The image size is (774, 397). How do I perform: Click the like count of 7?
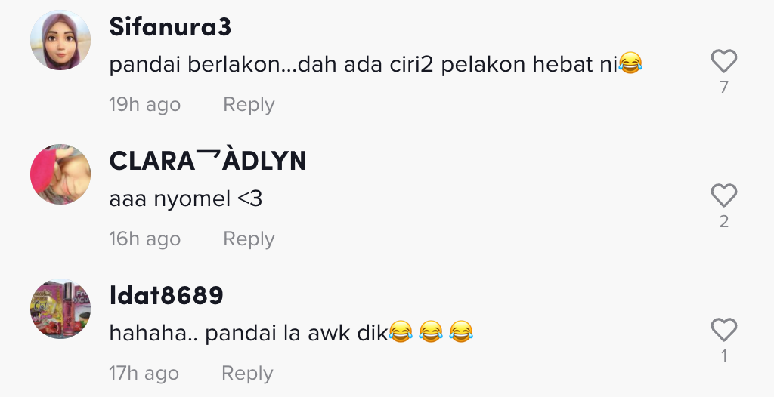click(x=723, y=88)
